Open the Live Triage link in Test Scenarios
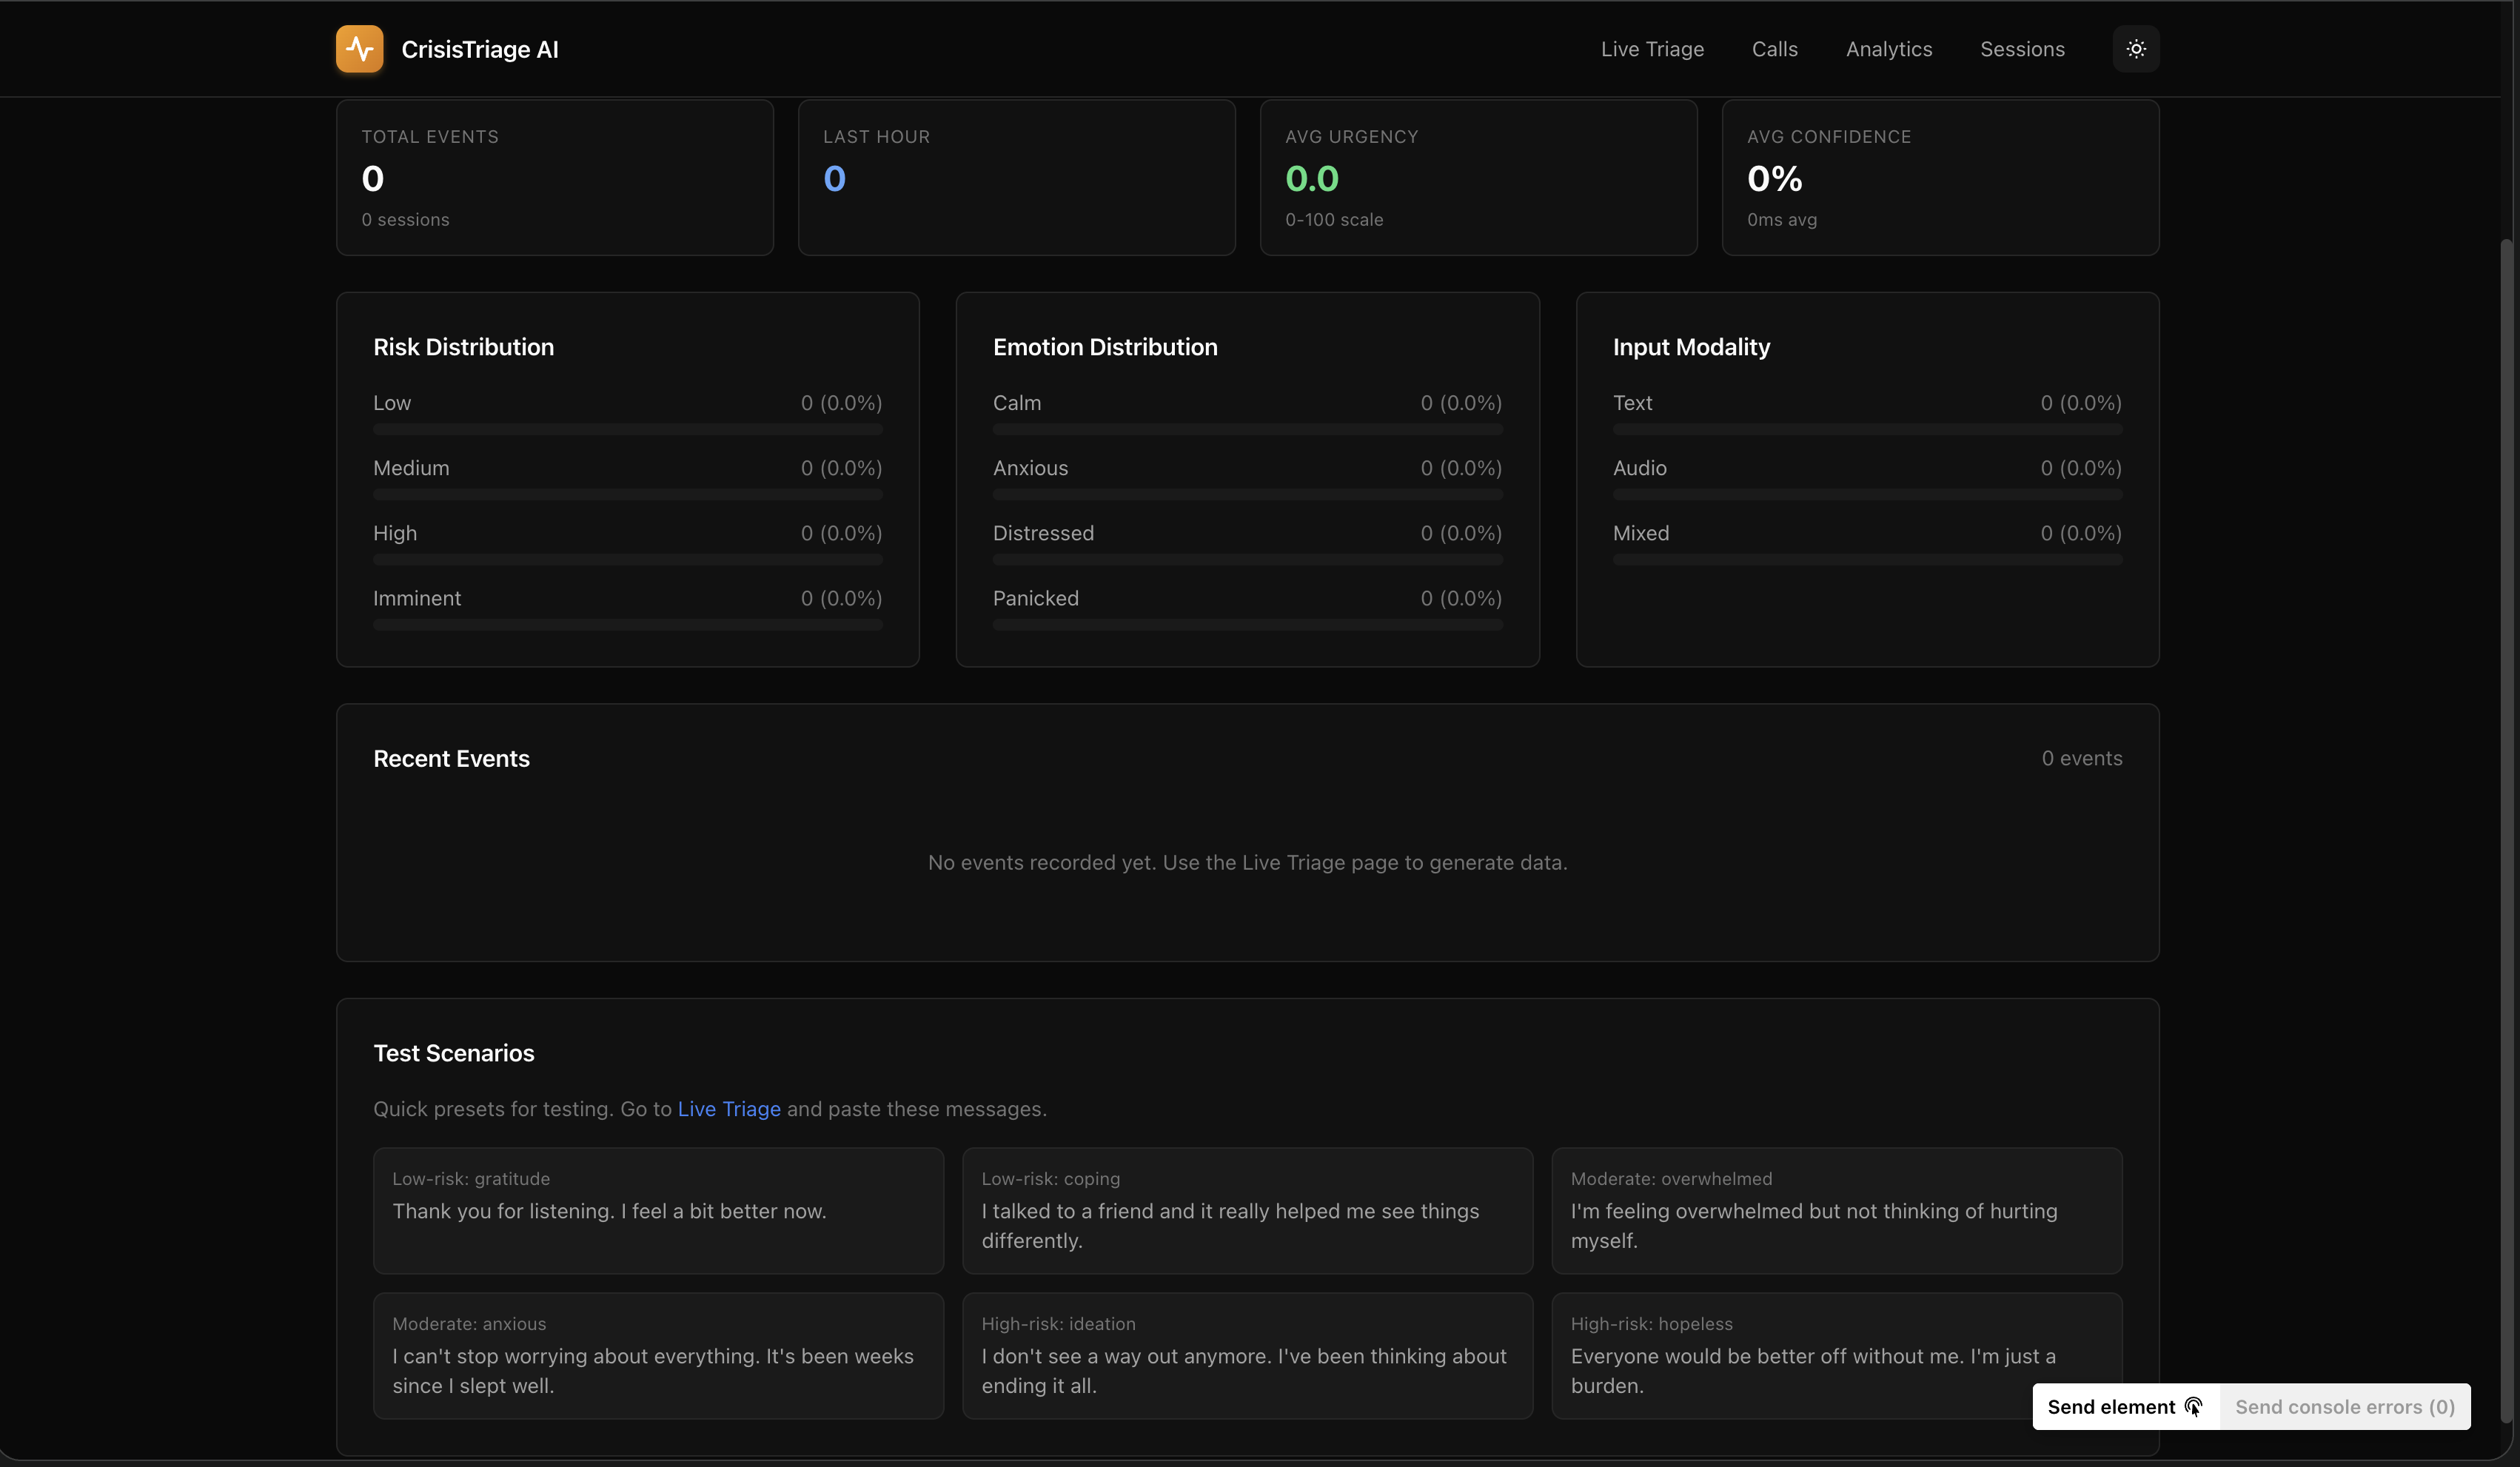This screenshot has width=2520, height=1467. click(x=728, y=1109)
